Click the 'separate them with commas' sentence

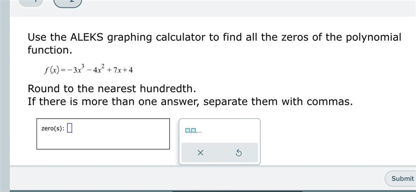(278, 101)
